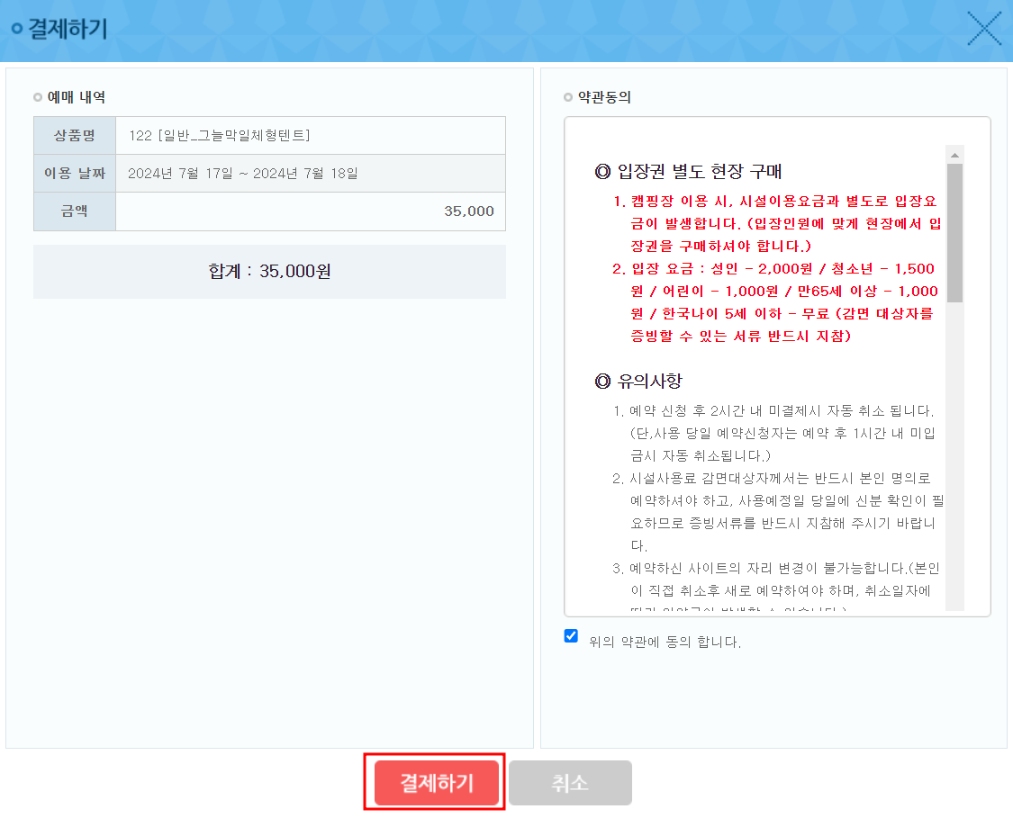Click the 결제하기 dialog title text
The image size is (1013, 818).
click(68, 29)
